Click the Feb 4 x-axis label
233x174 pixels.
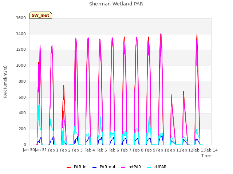pyautogui.click(x=90, y=150)
